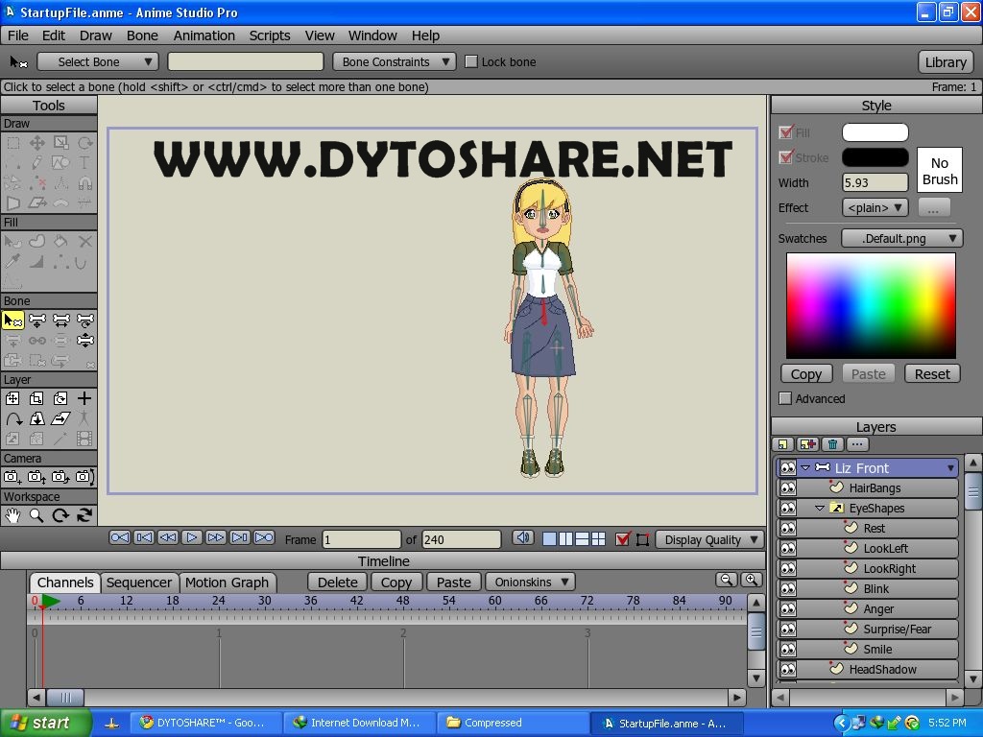The height and width of the screenshot is (737, 983).
Task: Open the Bone menu
Action: [x=142, y=36]
